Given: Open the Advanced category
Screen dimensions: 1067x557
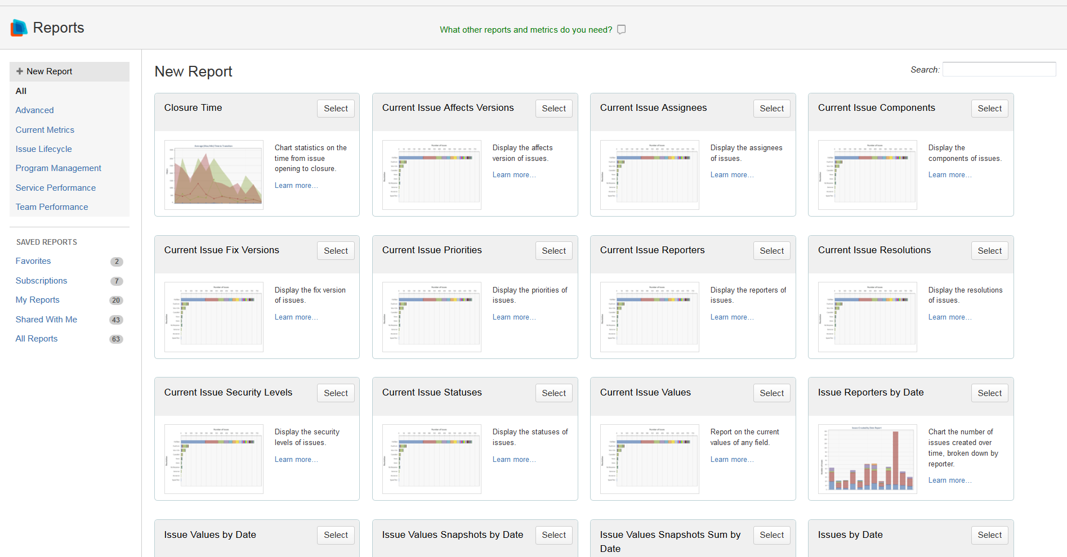Looking at the screenshot, I should (x=35, y=110).
